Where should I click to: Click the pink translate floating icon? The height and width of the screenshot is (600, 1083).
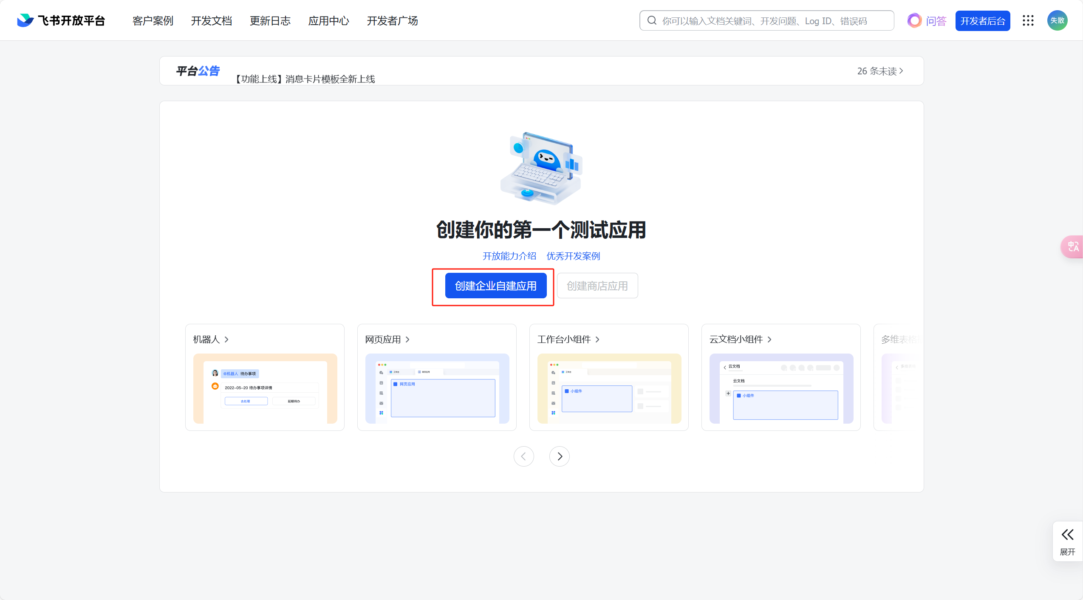[1073, 246]
